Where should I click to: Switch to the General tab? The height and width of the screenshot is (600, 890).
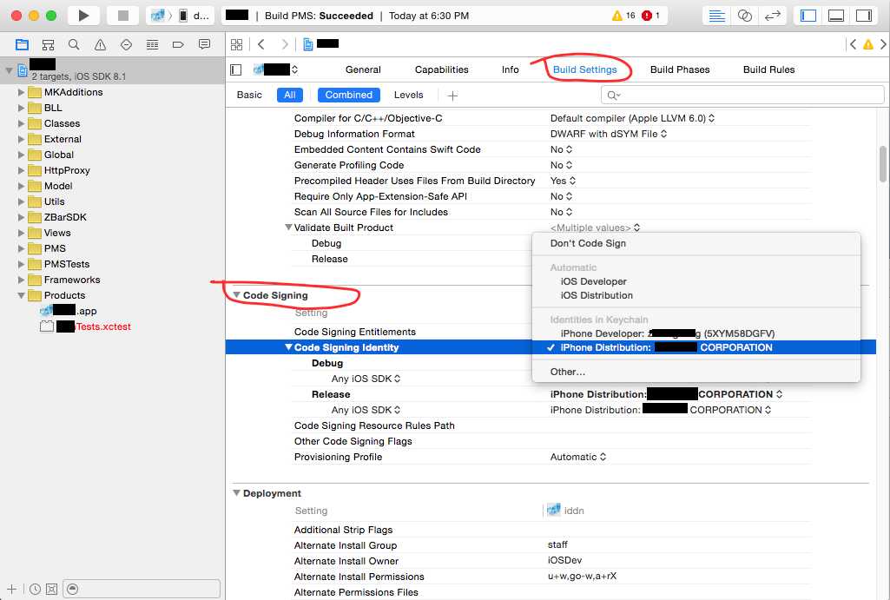coord(363,69)
